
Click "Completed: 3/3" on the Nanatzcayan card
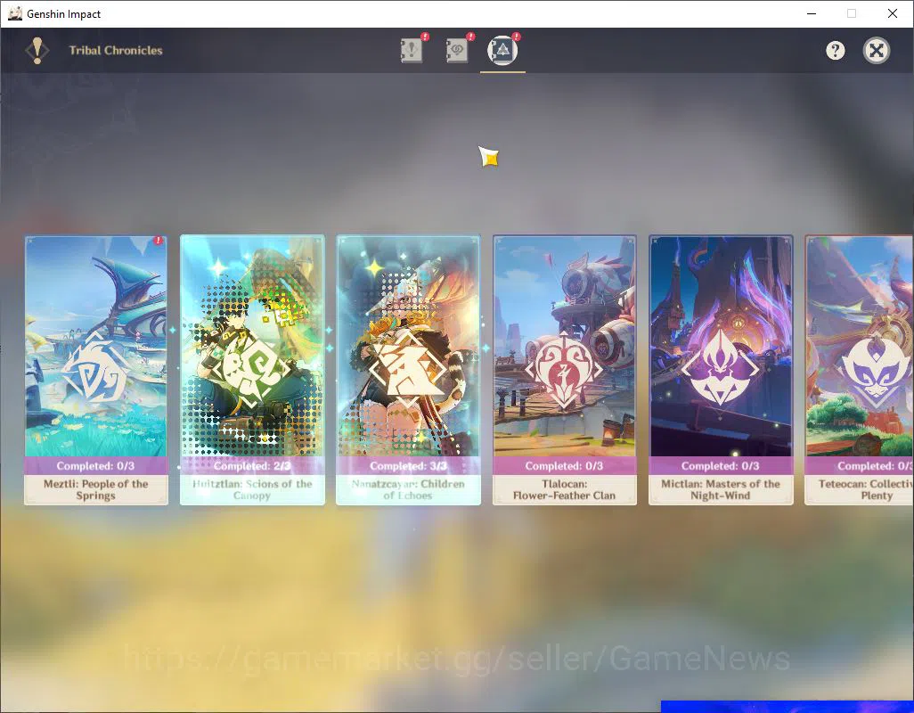[408, 466]
